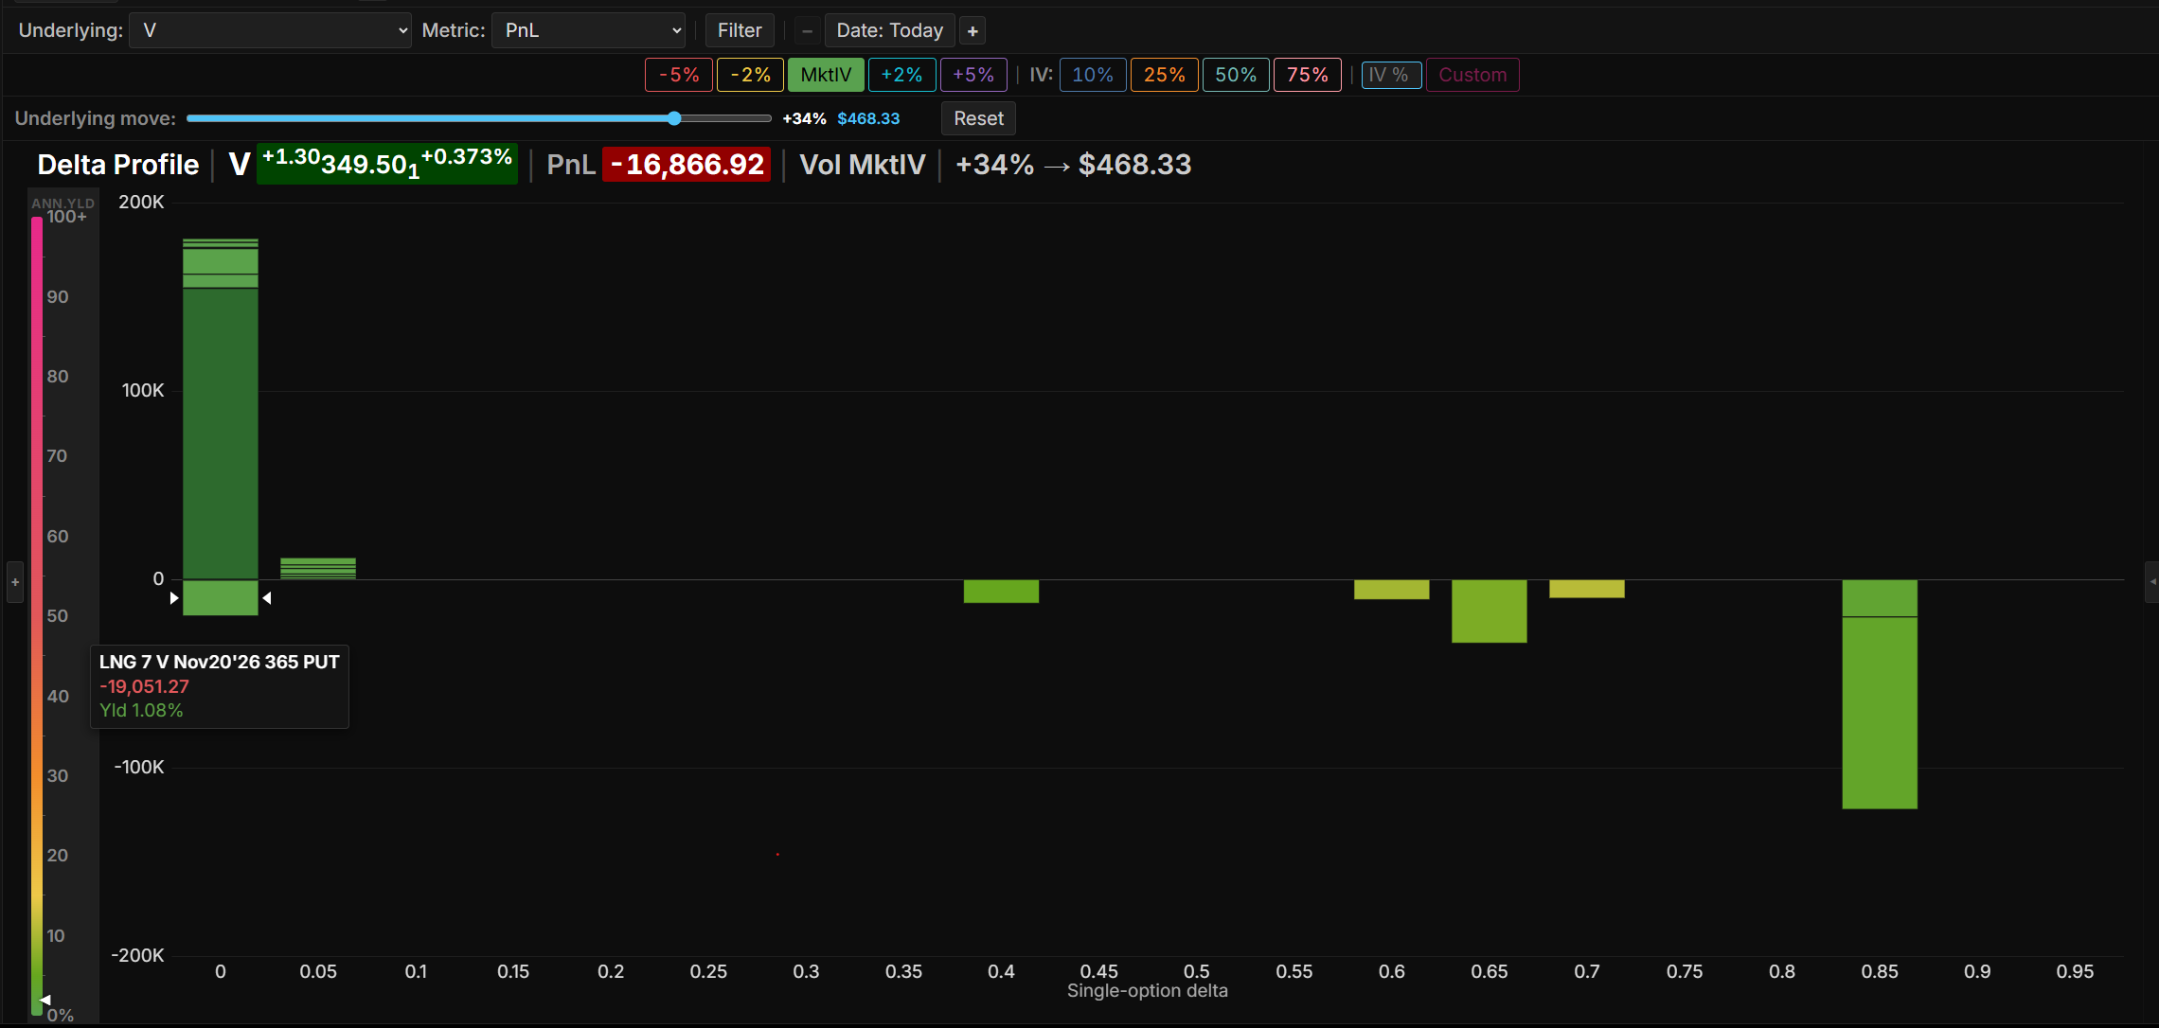Click the small stacked bar at delta 0.05
This screenshot has width=2159, height=1028.
click(318, 568)
